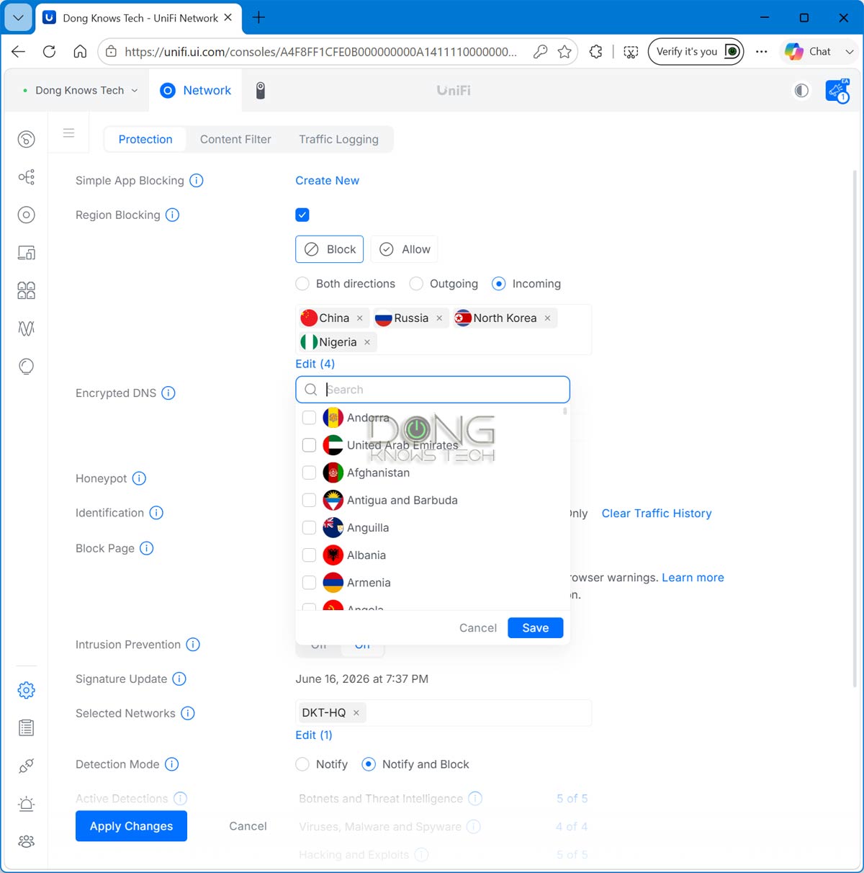Remove Russia from blocked regions

point(439,318)
